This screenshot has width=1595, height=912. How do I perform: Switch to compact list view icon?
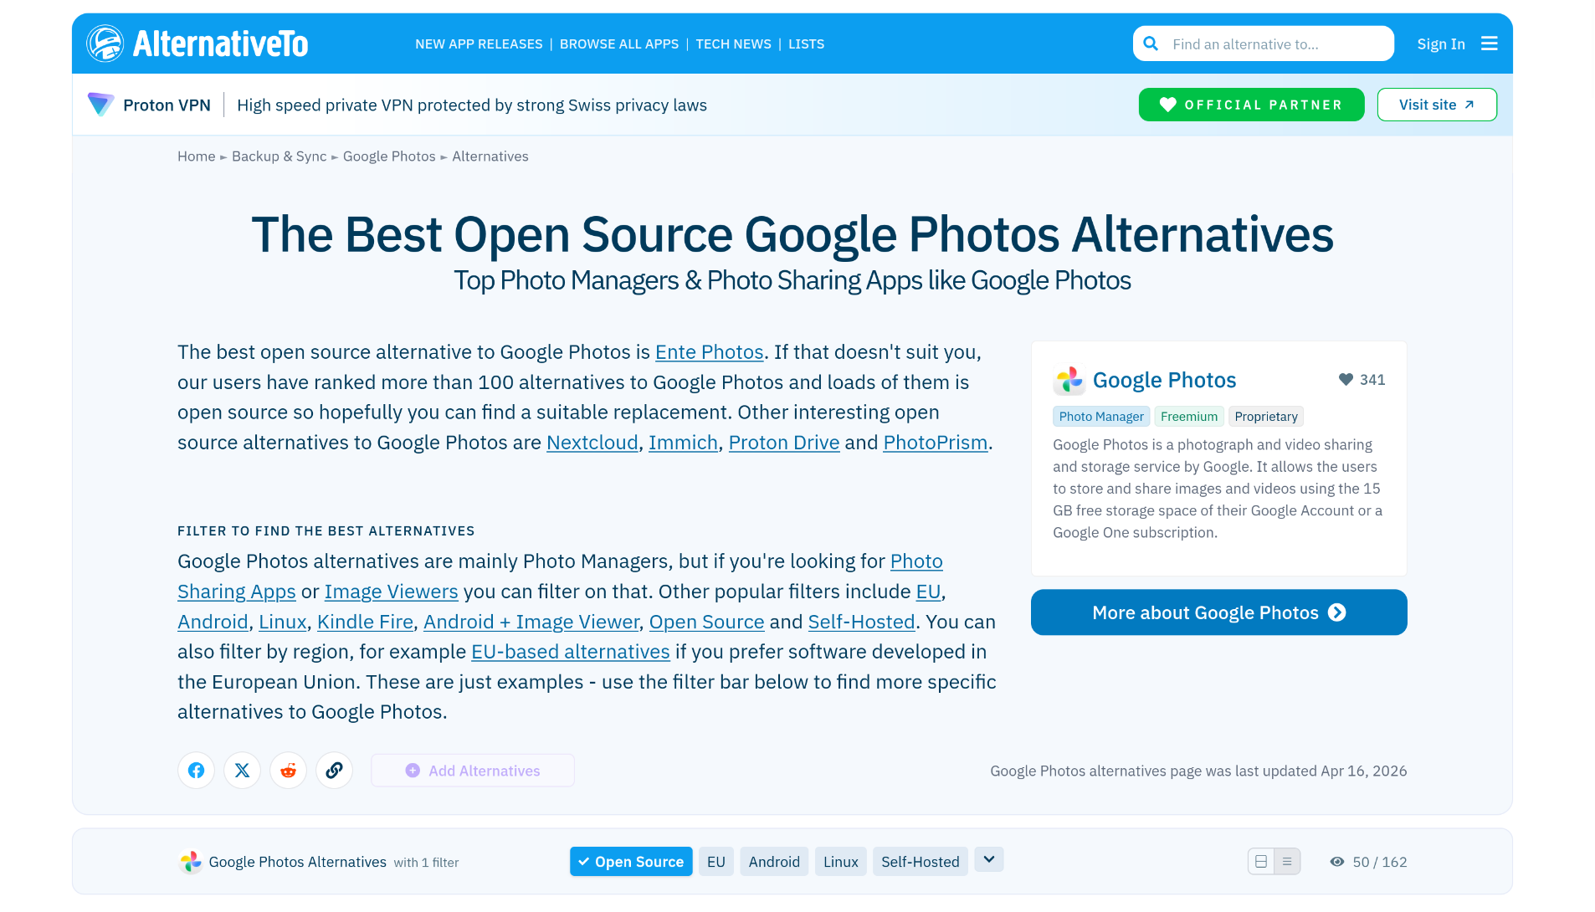click(x=1287, y=862)
